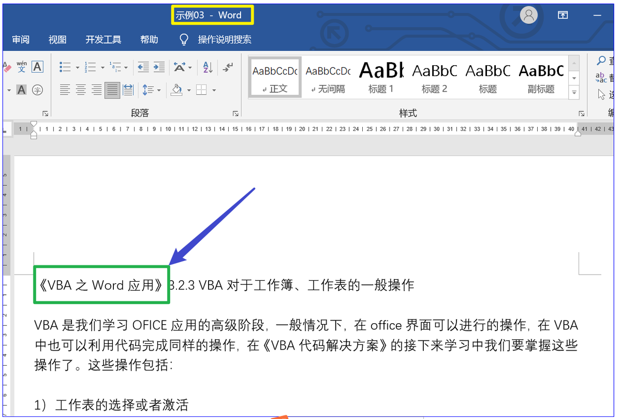
Task: Center the paragraph text
Action: pyautogui.click(x=81, y=90)
